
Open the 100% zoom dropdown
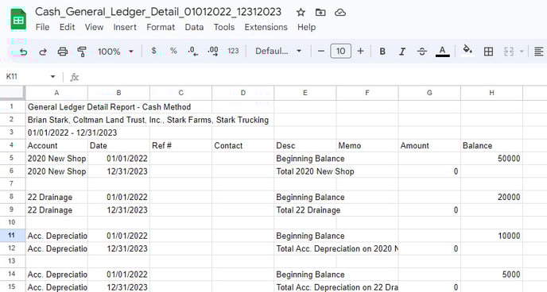115,52
